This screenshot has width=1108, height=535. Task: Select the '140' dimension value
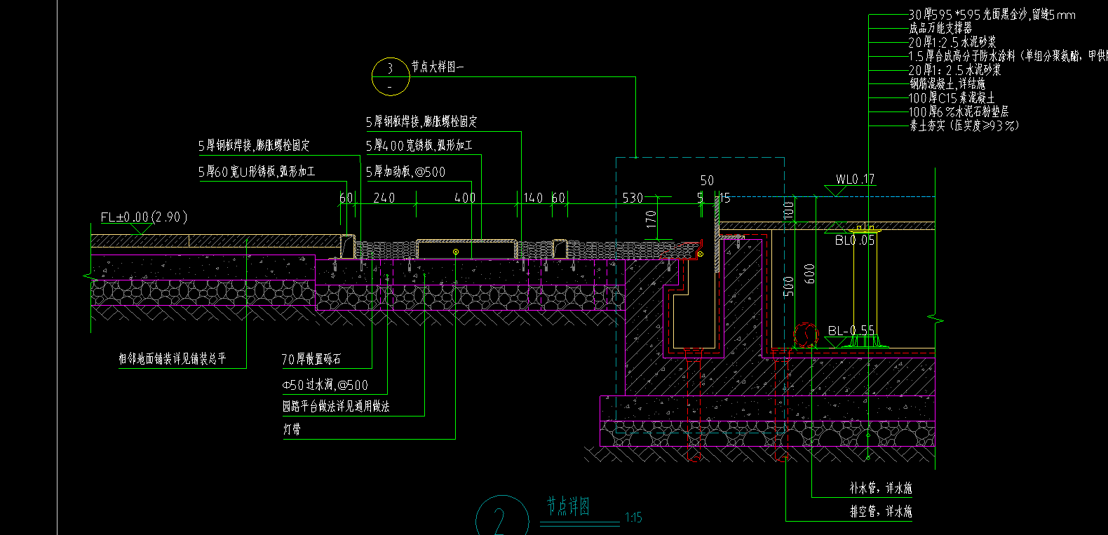coord(533,198)
